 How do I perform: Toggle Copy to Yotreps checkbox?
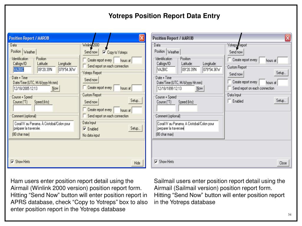click(x=104, y=52)
